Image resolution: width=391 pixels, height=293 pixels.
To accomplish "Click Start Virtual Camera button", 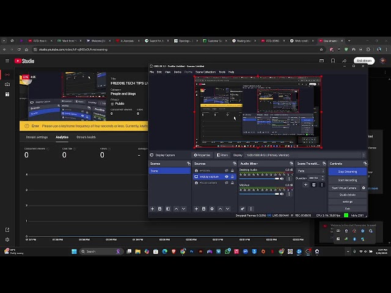I will 344,188.
